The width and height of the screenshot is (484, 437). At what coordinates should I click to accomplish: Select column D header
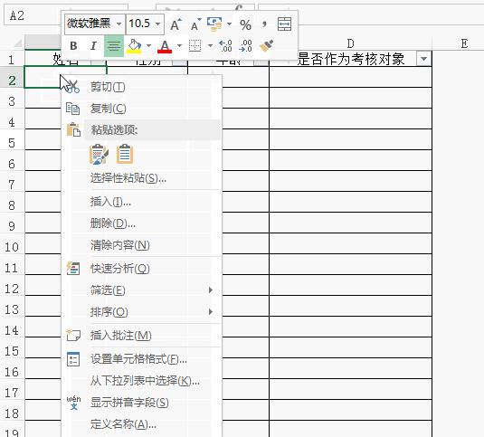[x=350, y=43]
